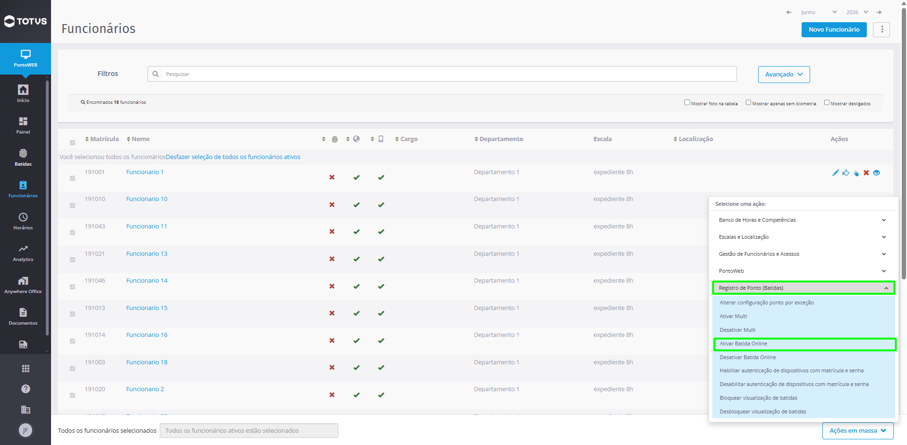
Task: Click the hand pointer icon for Funcionario 1
Action: tap(856, 173)
